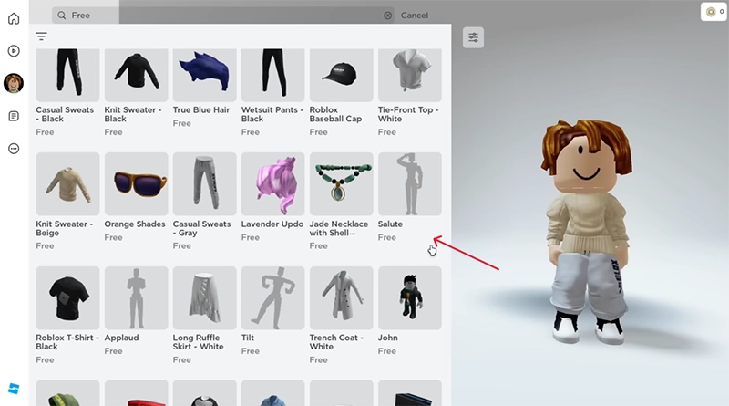Click the 'Tilt' item name

(248, 338)
